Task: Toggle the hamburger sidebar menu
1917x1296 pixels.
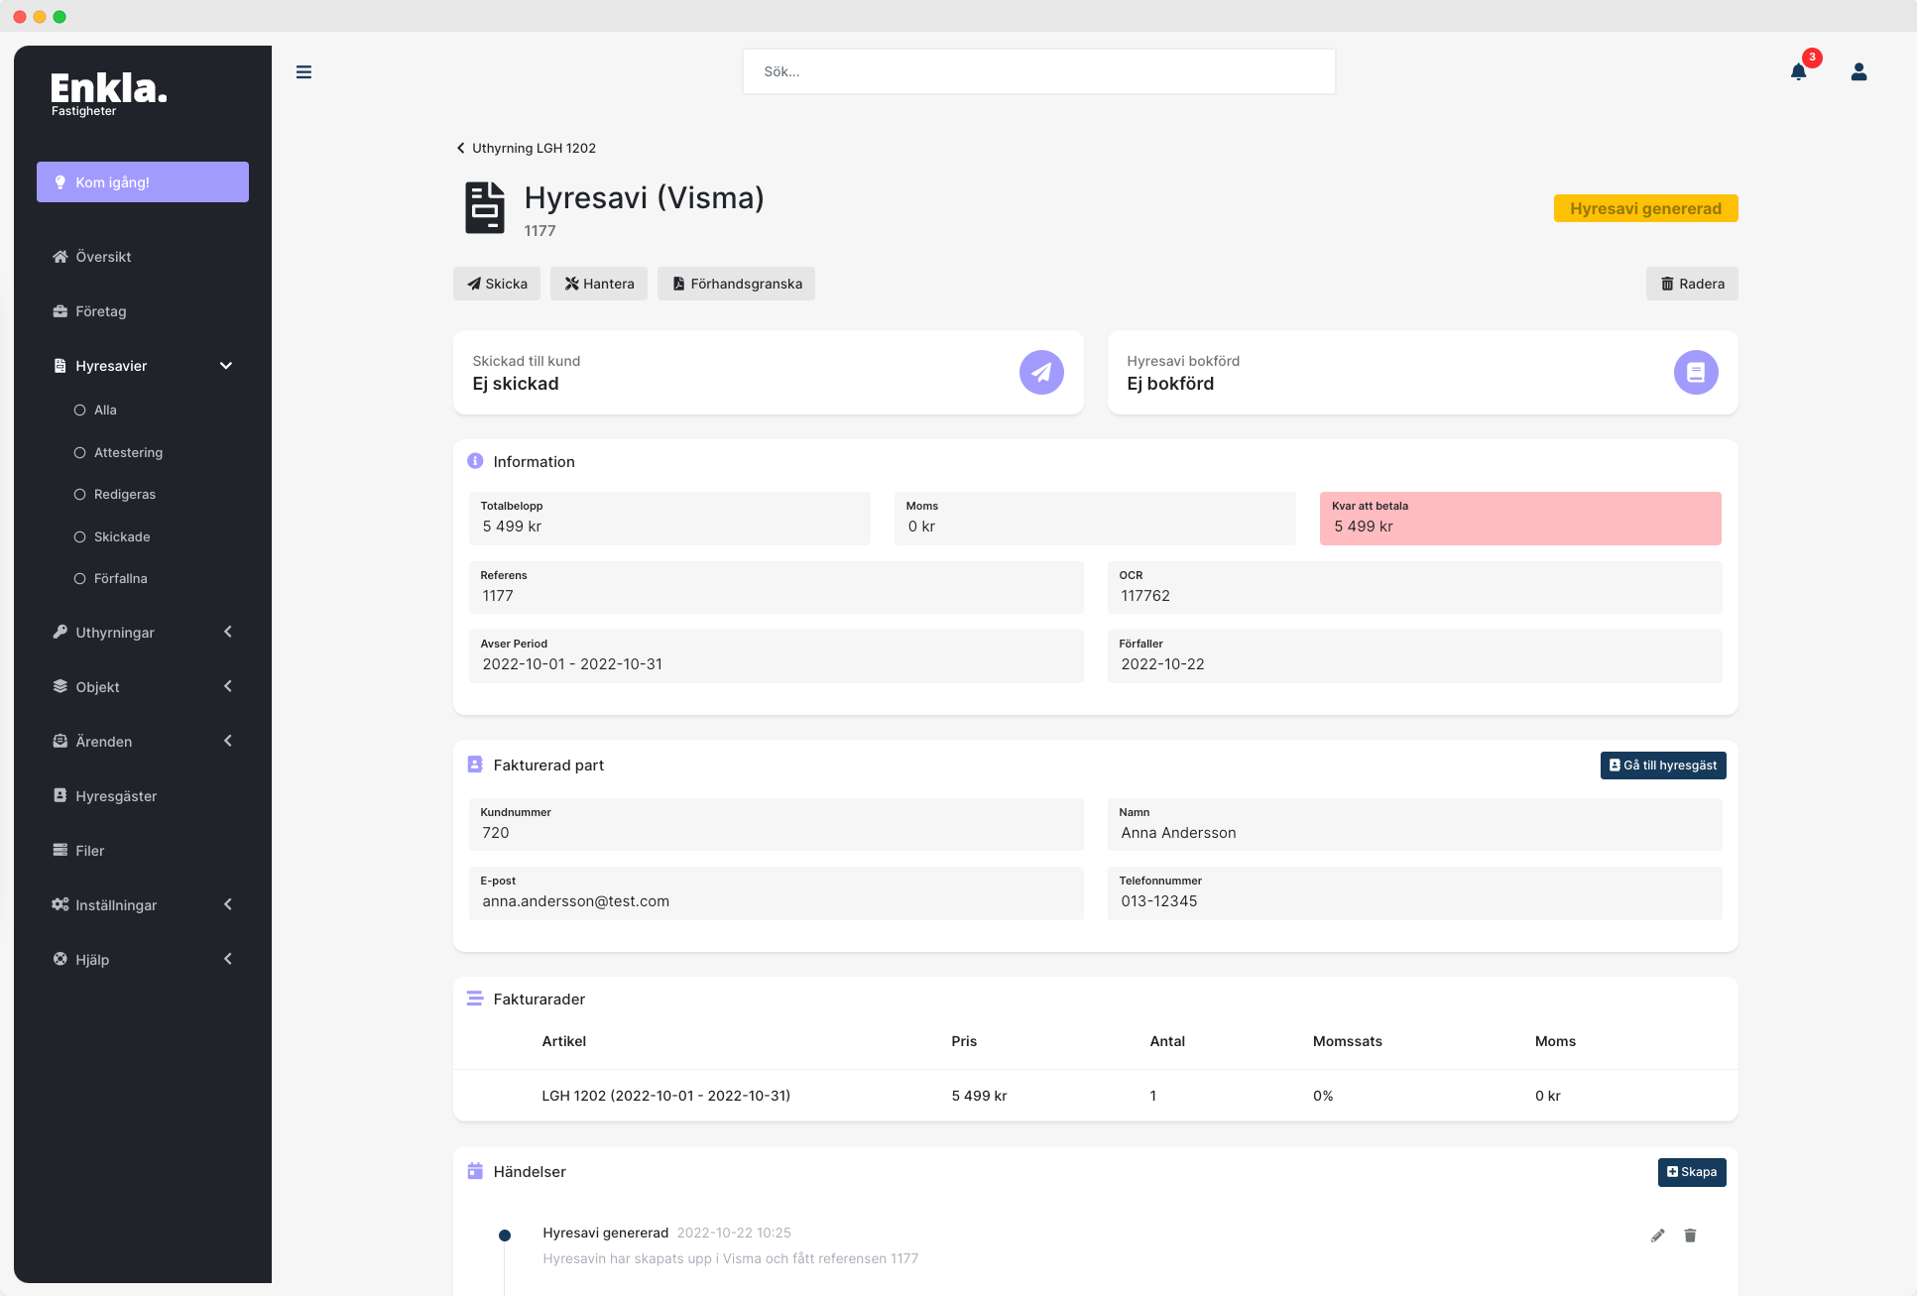Action: (x=303, y=71)
